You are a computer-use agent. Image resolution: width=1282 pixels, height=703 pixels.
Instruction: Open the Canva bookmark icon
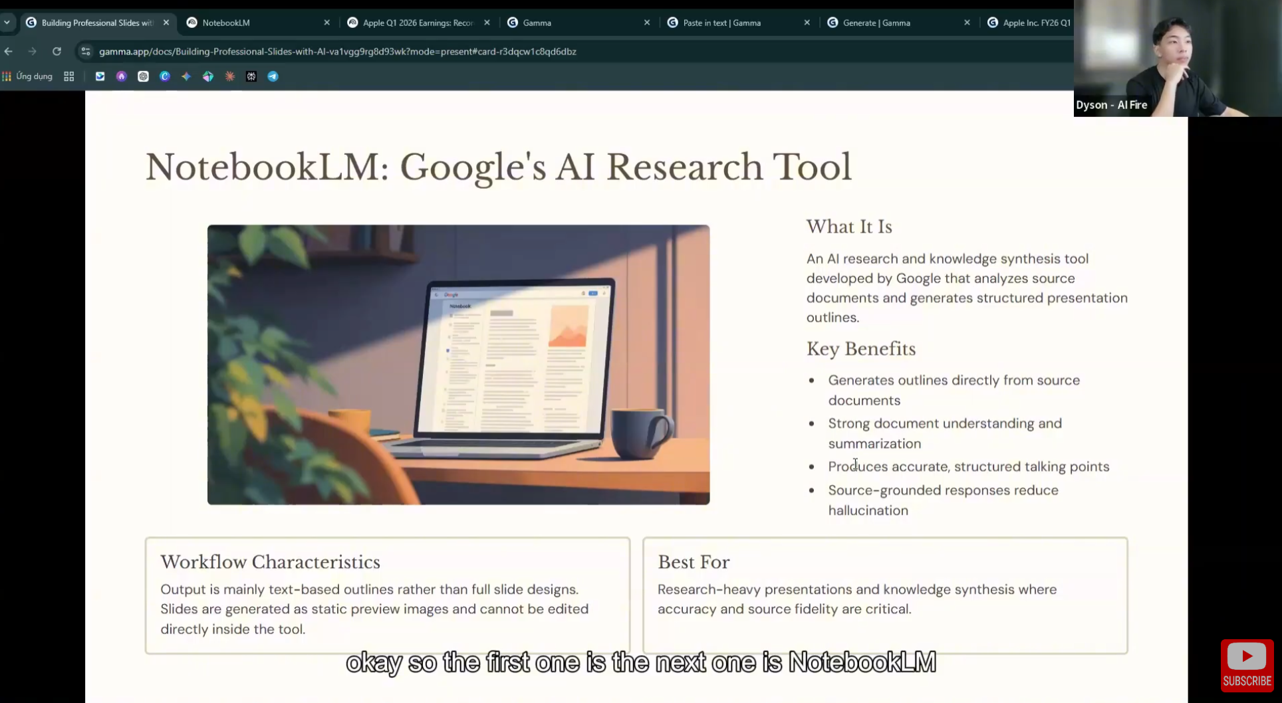pos(165,76)
